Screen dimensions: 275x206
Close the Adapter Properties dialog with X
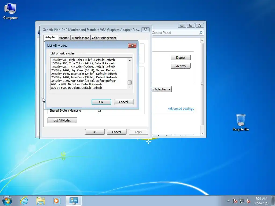pos(145,30)
